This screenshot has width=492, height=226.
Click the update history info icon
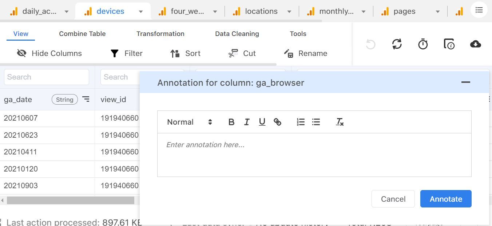point(449,44)
